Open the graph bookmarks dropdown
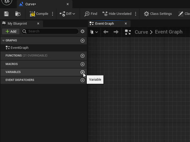 click(94, 32)
